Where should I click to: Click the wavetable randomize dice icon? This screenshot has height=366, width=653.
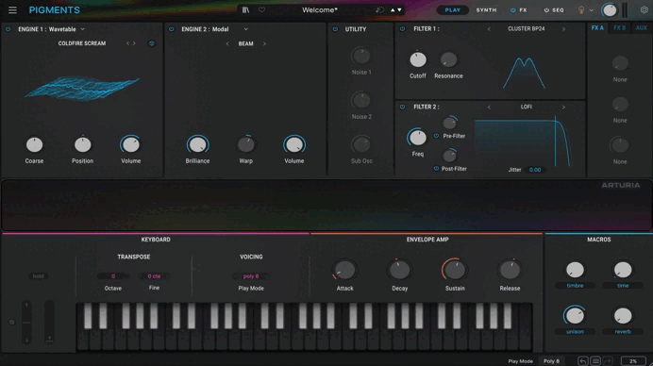(x=152, y=43)
